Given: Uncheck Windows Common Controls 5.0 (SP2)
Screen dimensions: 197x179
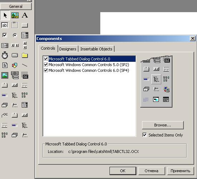Looking at the screenshot, I should click(x=46, y=65).
